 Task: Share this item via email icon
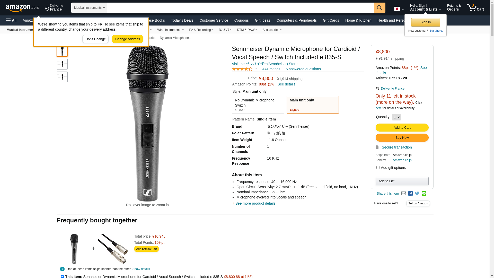click(403, 194)
